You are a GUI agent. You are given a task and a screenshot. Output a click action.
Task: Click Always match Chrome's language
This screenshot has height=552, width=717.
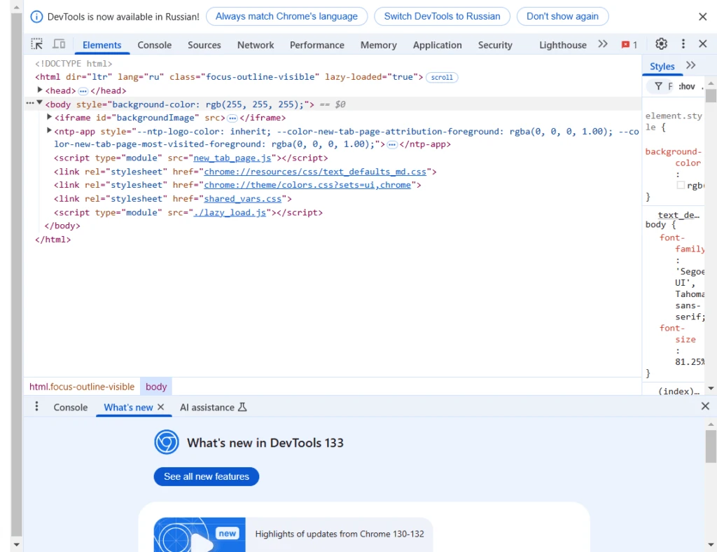286,17
